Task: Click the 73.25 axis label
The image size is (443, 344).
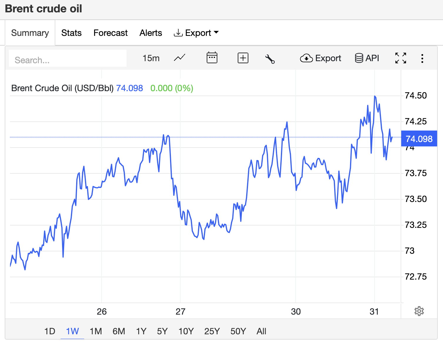Action: click(x=416, y=225)
